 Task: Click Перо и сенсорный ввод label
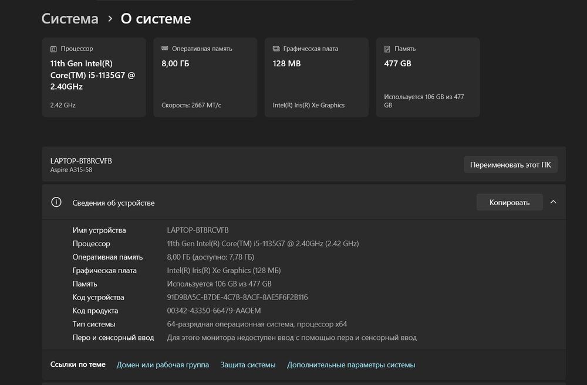pyautogui.click(x=113, y=338)
